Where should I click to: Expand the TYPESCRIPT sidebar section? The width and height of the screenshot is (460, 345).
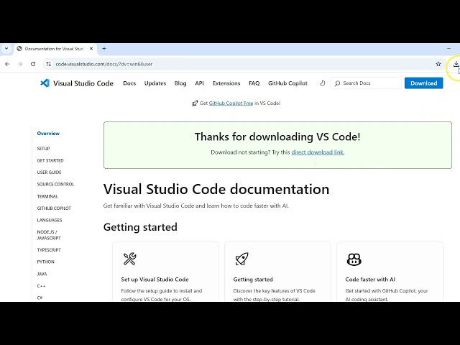point(49,250)
